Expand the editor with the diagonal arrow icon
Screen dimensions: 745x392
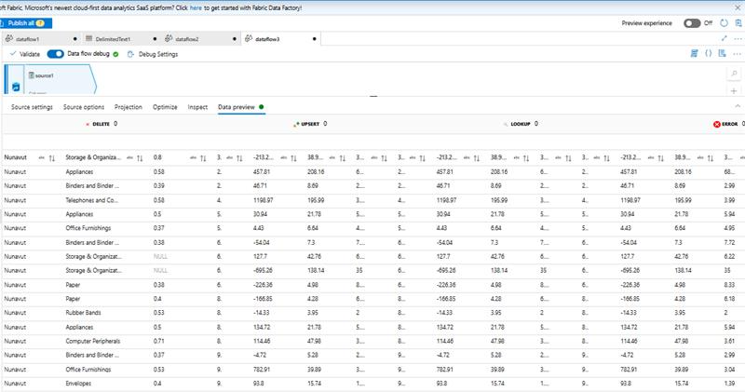pos(725,38)
